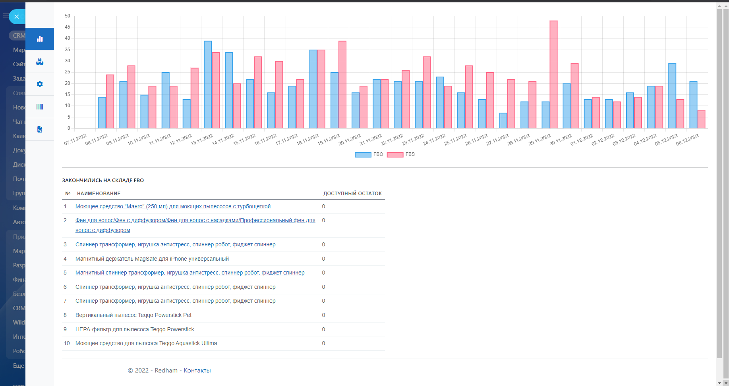Toggle FBO series in chart legend
This screenshot has height=386, width=729.
[369, 154]
